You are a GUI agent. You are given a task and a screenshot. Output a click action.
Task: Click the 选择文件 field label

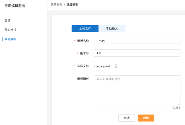pyautogui.click(x=83, y=66)
